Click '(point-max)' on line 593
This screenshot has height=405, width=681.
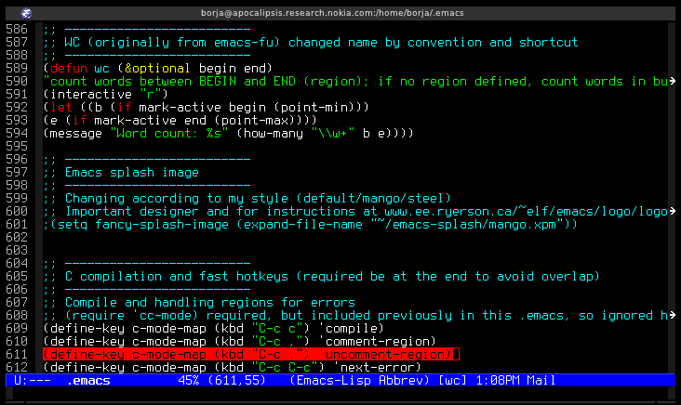click(254, 121)
